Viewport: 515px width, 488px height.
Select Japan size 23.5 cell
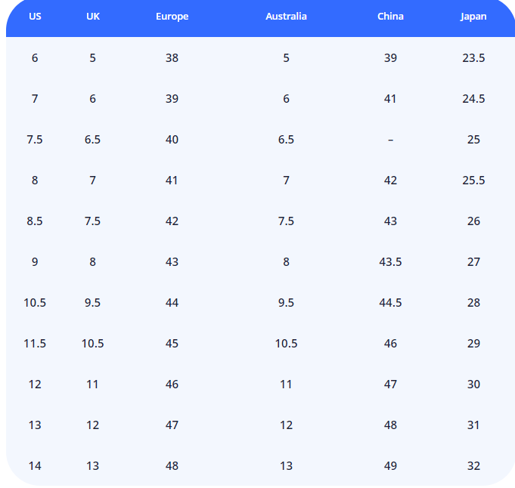473,58
